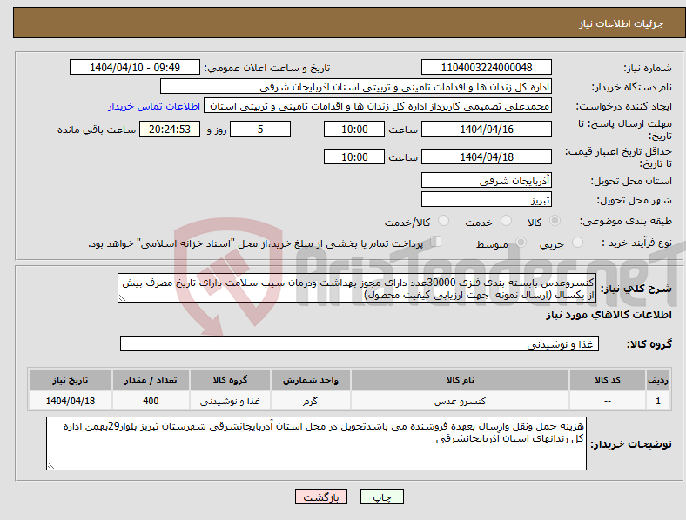
Task: Click the گروه کالا field غذا و نوشیدنی
Action: pyautogui.click(x=360, y=343)
